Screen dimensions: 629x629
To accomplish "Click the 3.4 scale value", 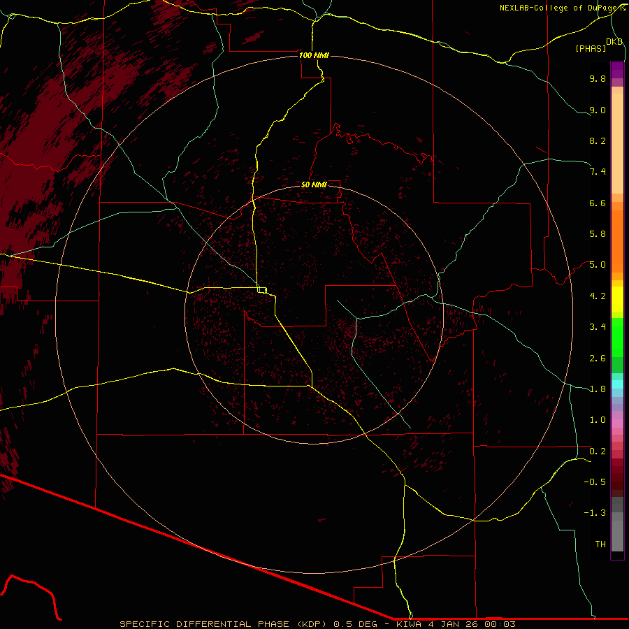I will coord(598,327).
